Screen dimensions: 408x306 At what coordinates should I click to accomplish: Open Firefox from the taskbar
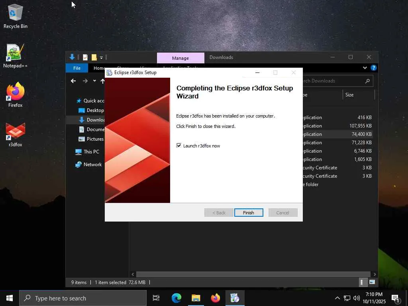click(x=216, y=298)
